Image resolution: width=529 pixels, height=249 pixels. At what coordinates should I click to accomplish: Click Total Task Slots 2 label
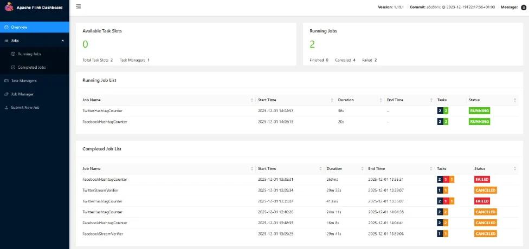tap(98, 60)
